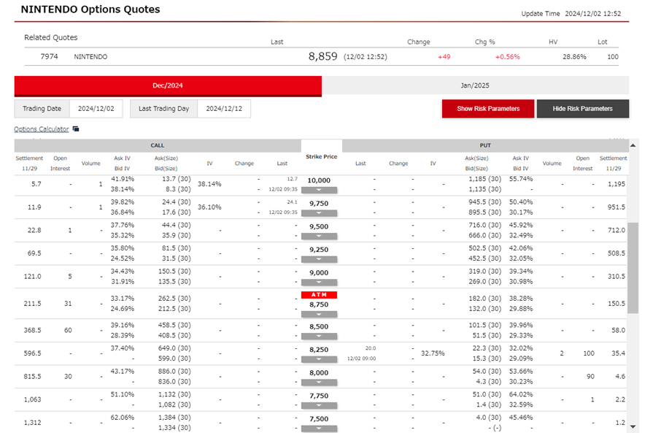Click the 8,250 strike price value

point(319,350)
